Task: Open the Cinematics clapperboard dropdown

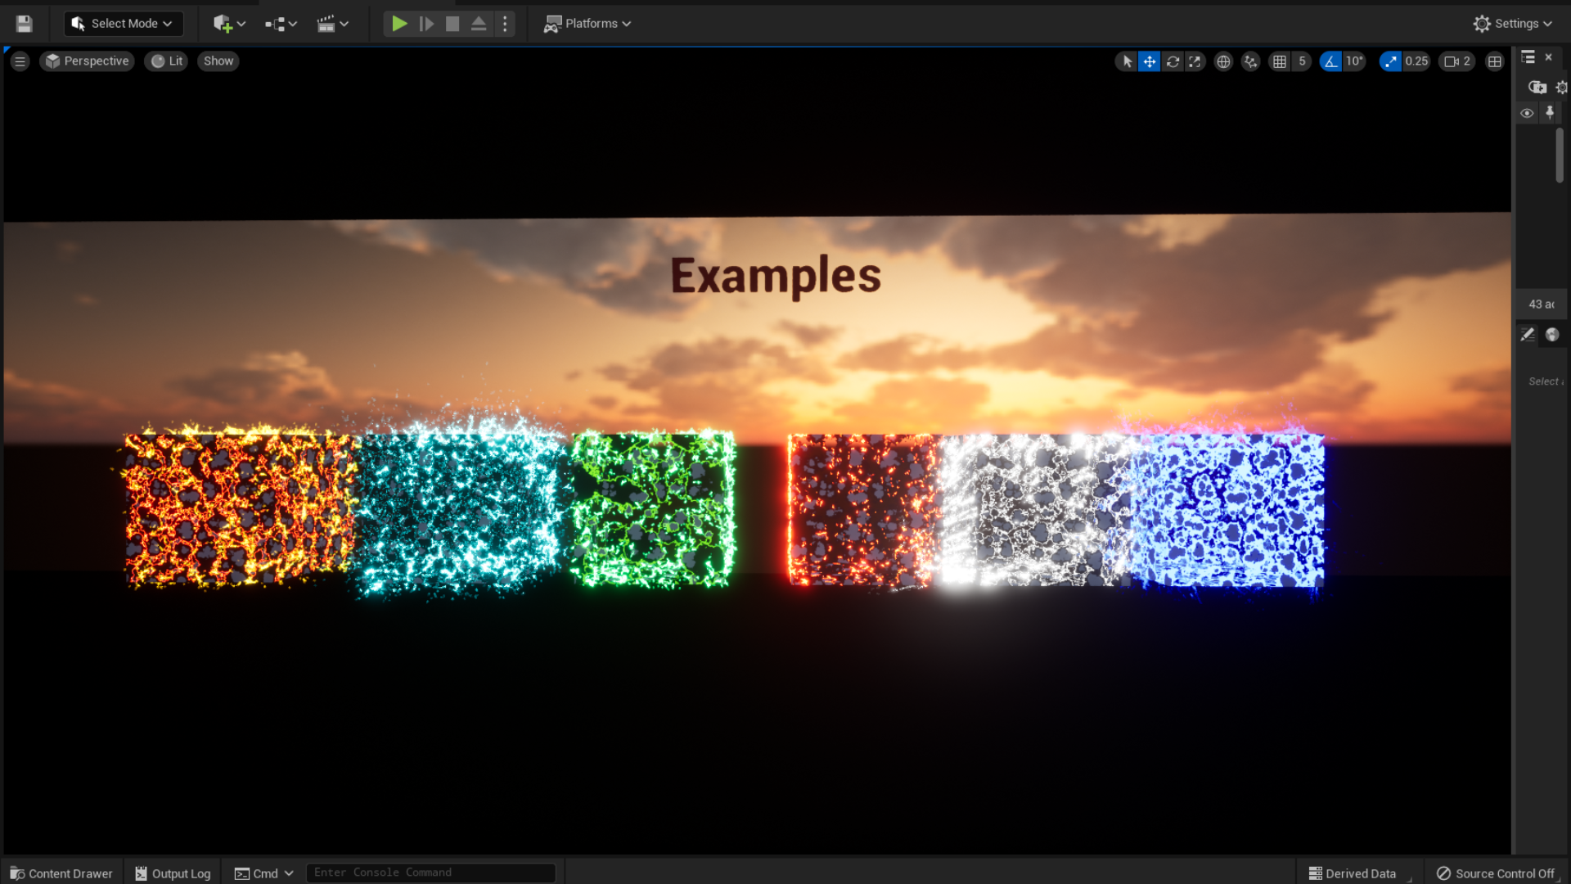Action: (x=332, y=24)
